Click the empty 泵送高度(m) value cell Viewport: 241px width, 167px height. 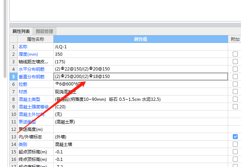coord(141,129)
